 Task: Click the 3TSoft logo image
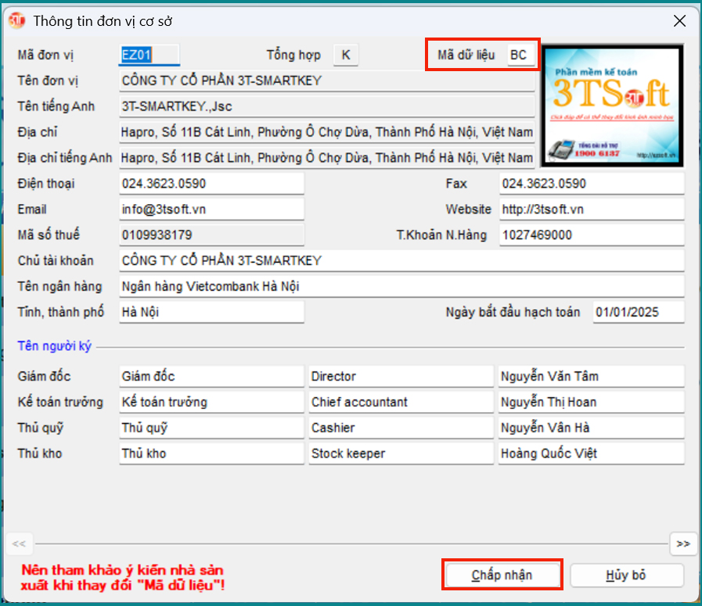click(x=613, y=104)
